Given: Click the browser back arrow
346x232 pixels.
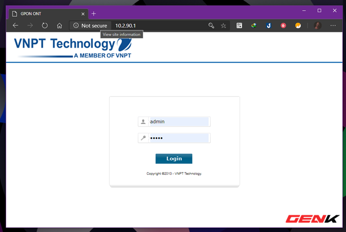Looking at the screenshot, I should tap(16, 25).
